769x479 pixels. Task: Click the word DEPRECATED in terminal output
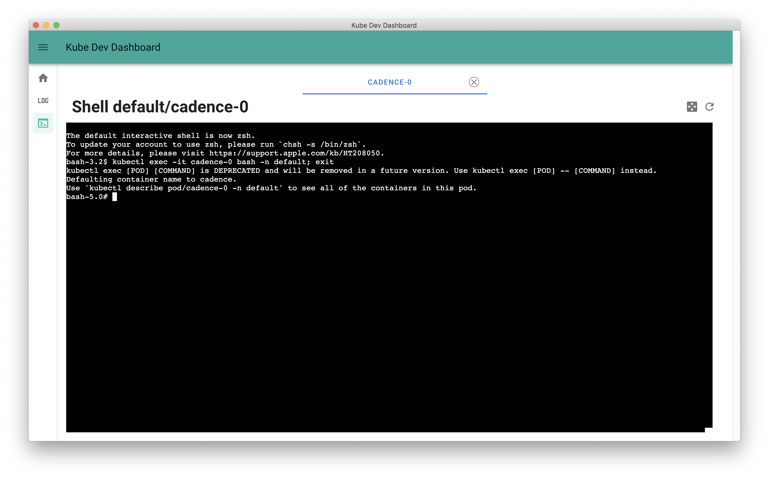[x=237, y=171]
